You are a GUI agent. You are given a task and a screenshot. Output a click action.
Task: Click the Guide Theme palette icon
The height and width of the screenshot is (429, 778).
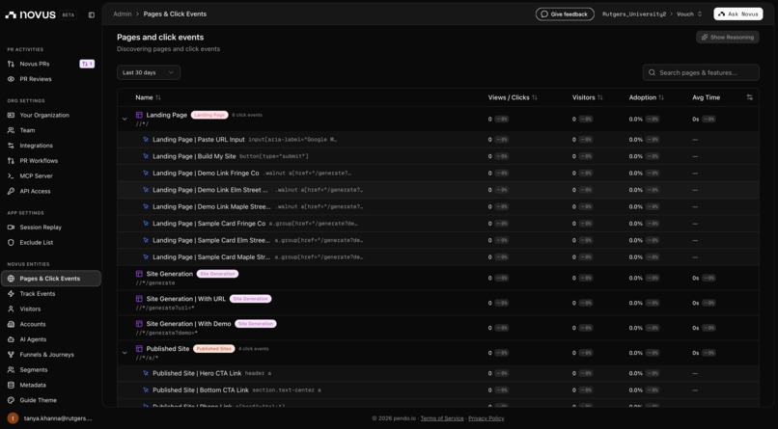click(11, 400)
